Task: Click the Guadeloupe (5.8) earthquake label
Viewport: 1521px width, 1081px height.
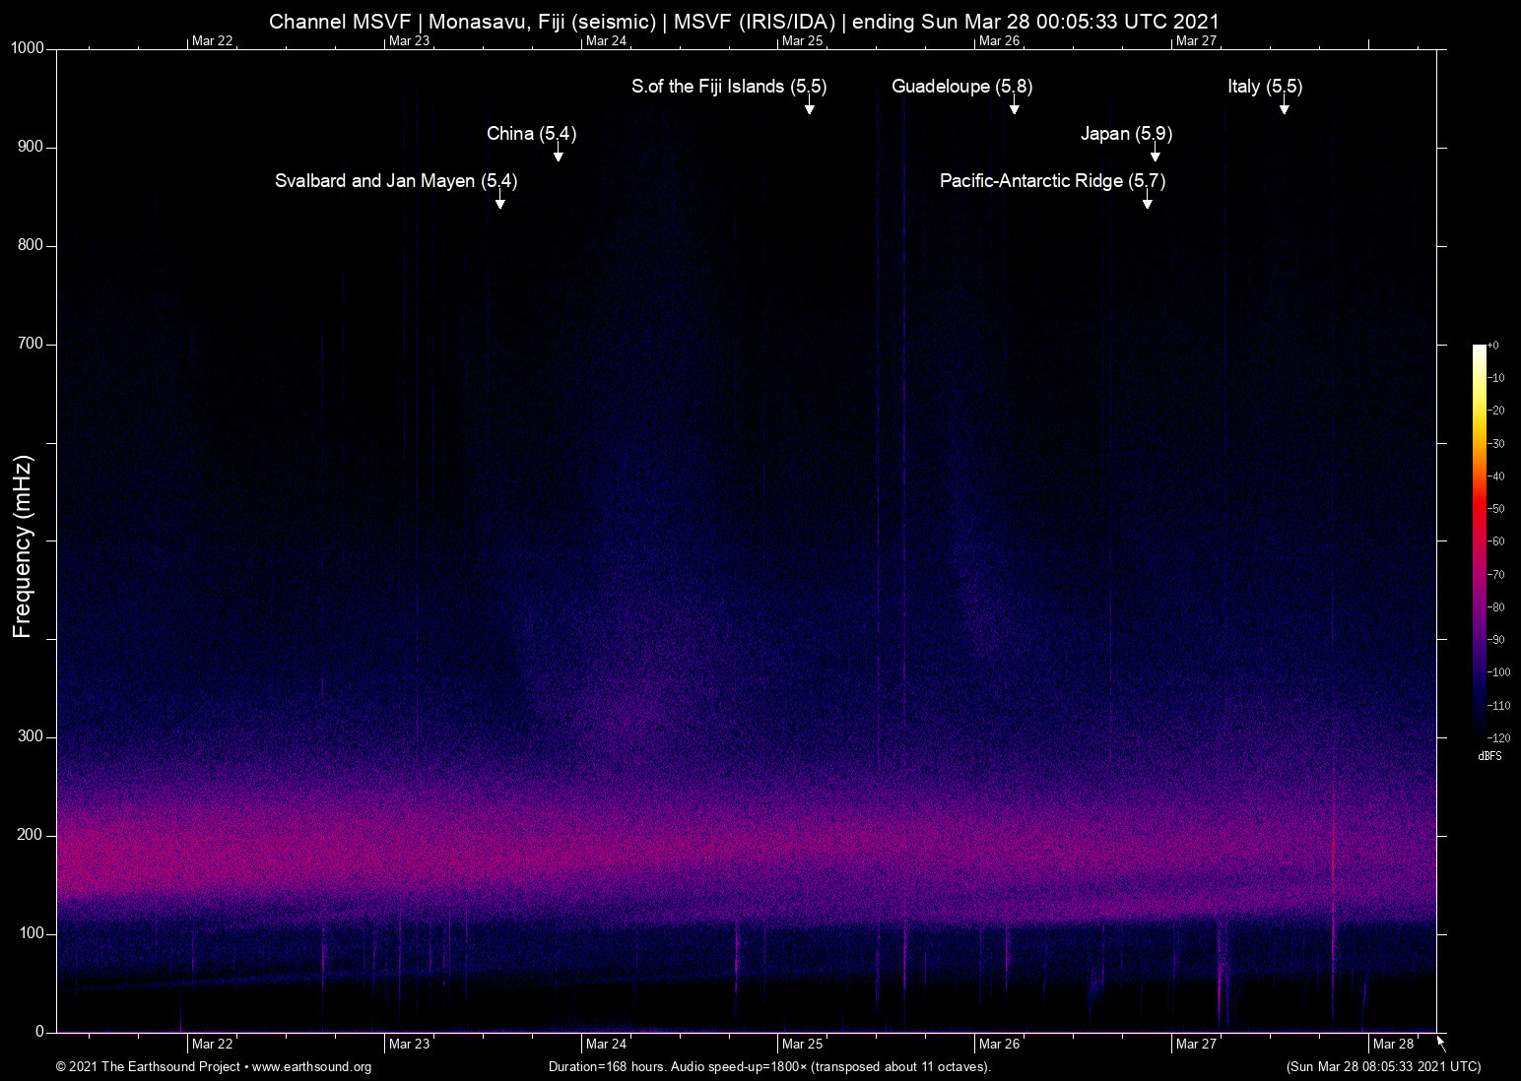Action: click(961, 87)
